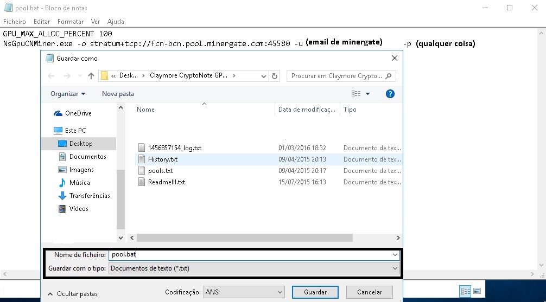Click the Este PC computer icon
Viewport: 546px width, 302px height.
pos(58,131)
